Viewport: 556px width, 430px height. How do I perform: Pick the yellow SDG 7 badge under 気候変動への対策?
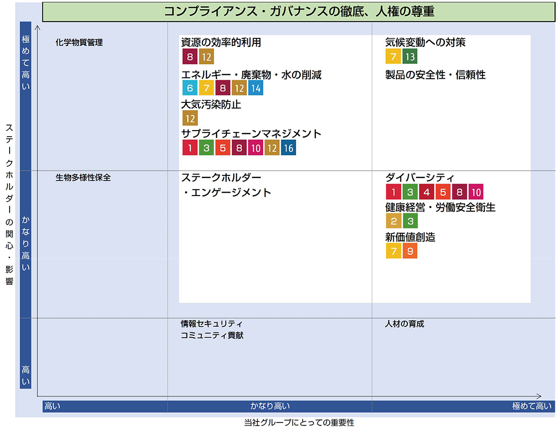tap(393, 57)
